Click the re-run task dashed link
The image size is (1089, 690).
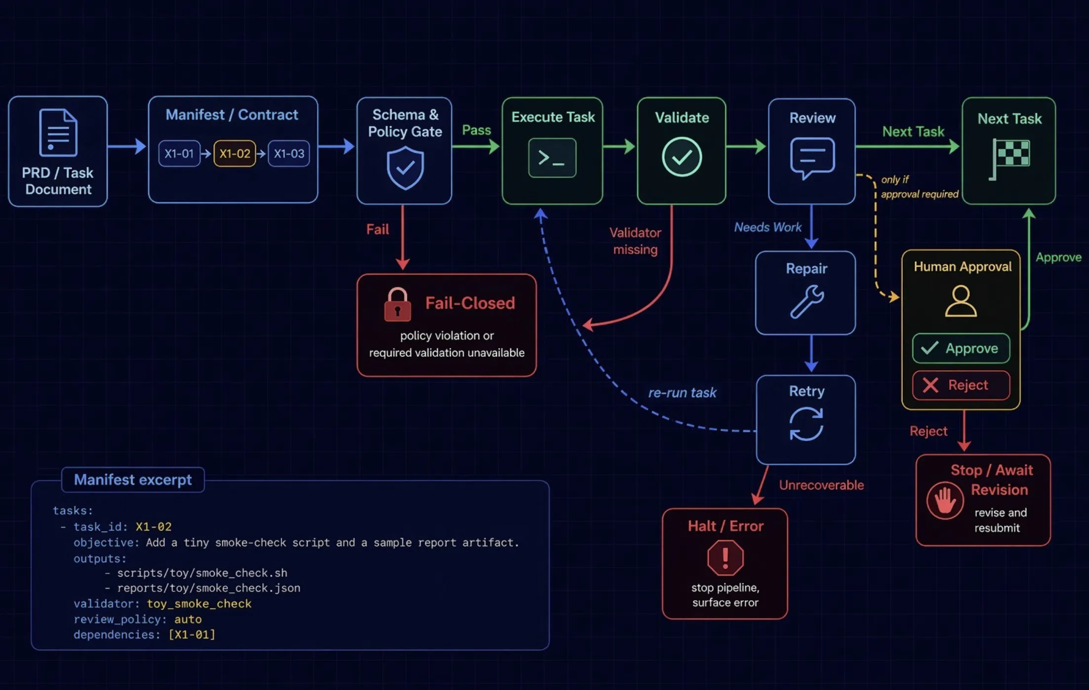click(682, 393)
